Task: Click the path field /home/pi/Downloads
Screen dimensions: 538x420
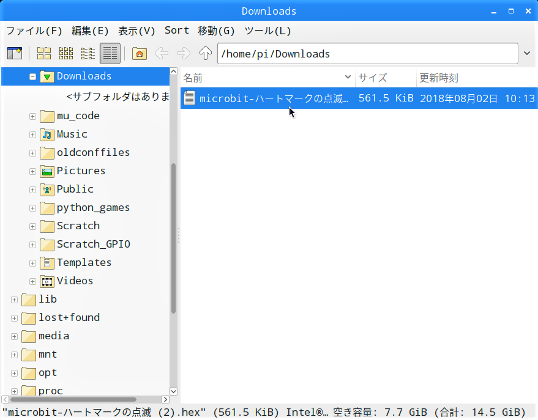Action: point(367,53)
